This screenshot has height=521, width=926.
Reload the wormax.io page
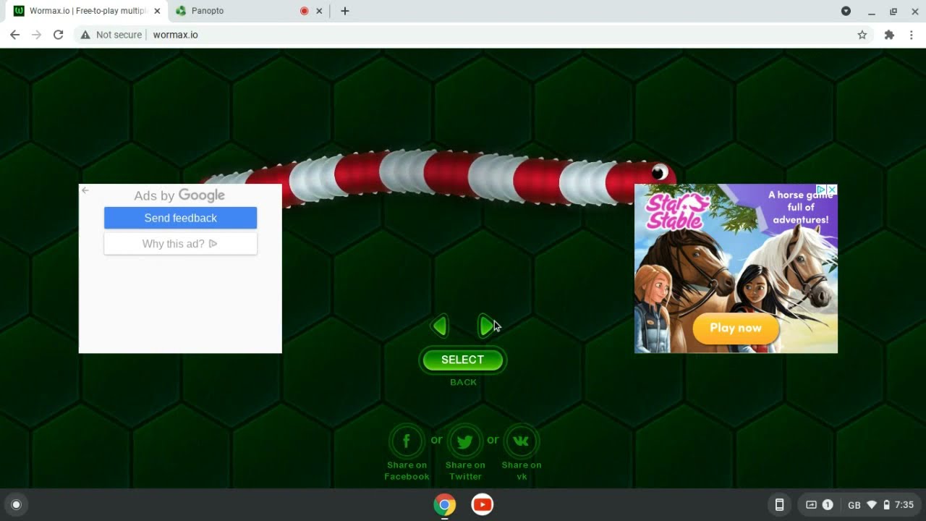coord(59,35)
